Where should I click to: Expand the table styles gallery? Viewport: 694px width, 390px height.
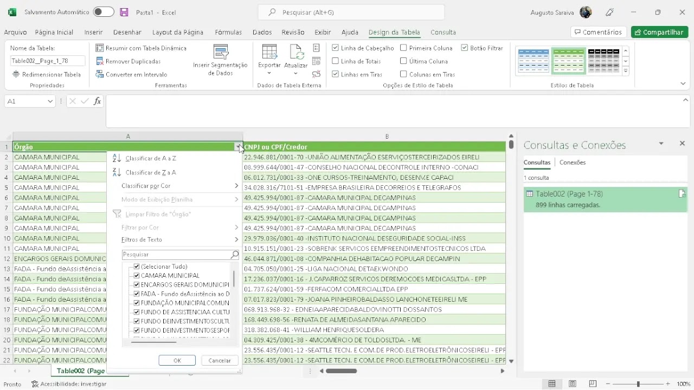click(626, 71)
